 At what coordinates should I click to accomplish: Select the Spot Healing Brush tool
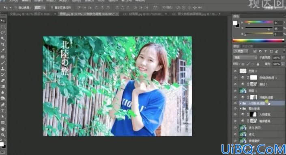click(x=3, y=57)
